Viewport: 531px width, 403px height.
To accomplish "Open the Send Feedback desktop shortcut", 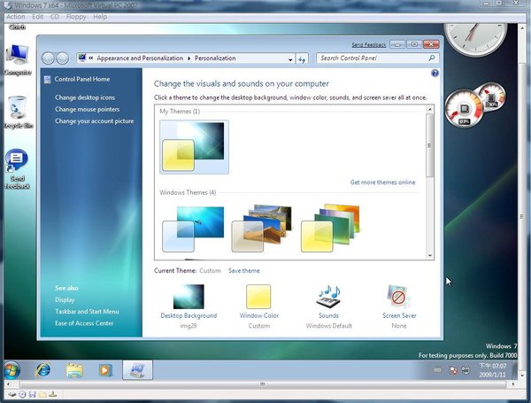I will 18,169.
